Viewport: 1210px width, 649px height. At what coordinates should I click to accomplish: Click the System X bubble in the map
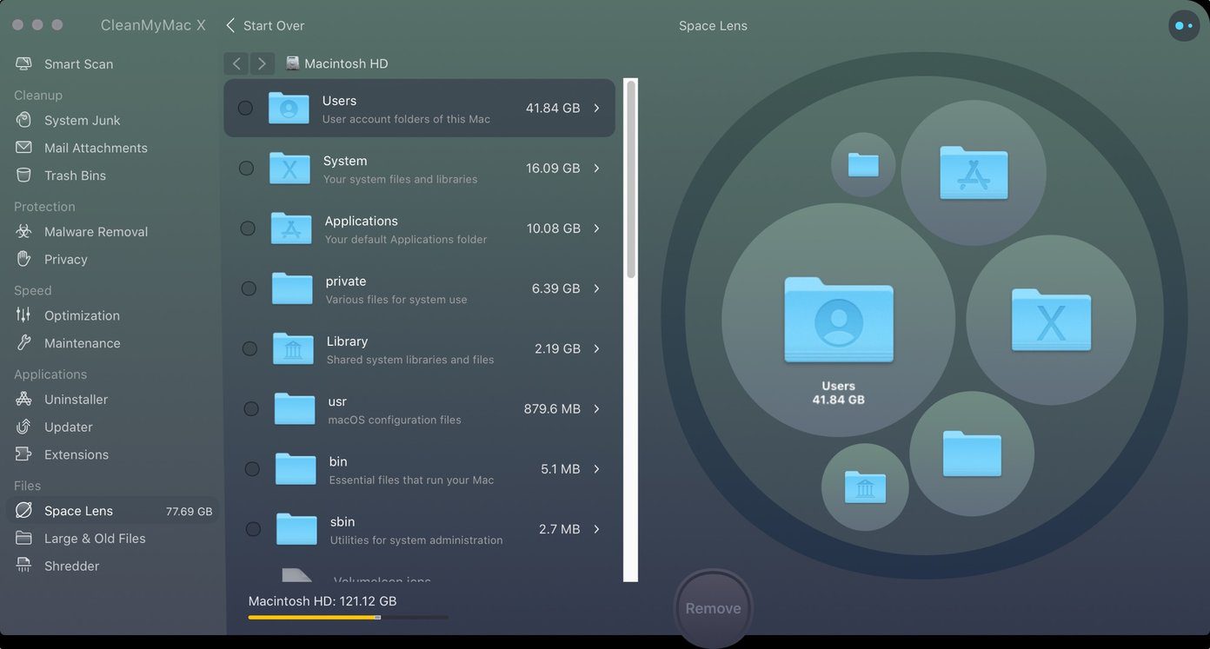[1051, 320]
